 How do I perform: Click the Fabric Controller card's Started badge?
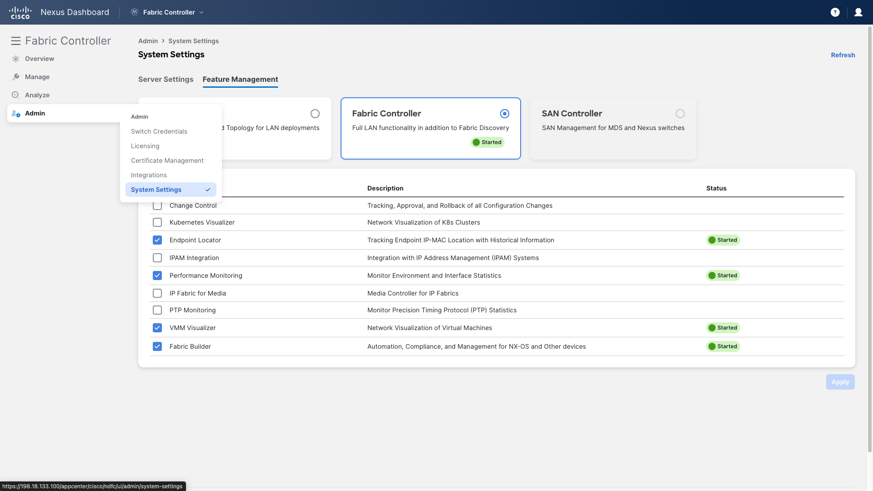487,142
